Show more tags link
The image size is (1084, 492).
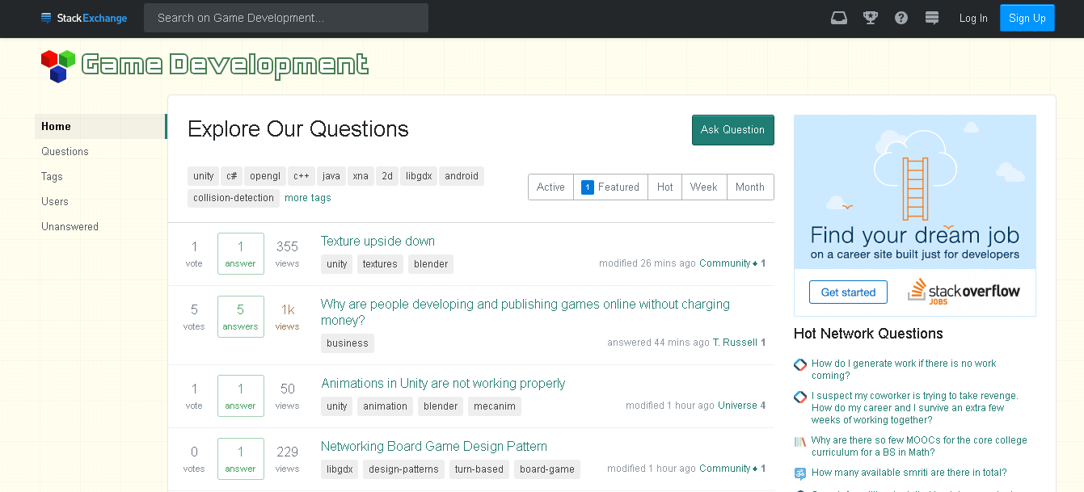(308, 198)
